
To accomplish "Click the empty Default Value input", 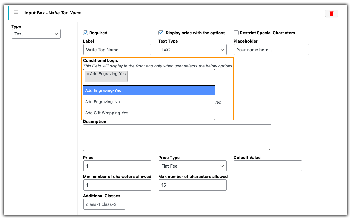I will pos(267,166).
